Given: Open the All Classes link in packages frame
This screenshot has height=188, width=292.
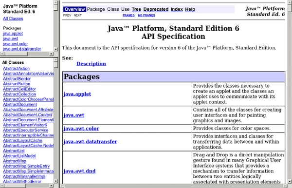Looking at the screenshot, I should [13, 19].
